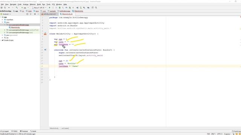Click the Back navigation arrow
241x135 pixels.
point(9,7)
